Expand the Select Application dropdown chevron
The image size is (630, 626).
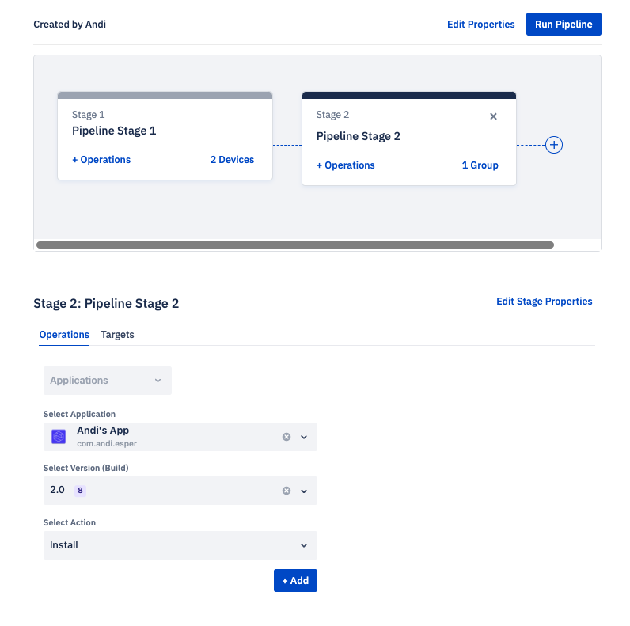click(304, 437)
